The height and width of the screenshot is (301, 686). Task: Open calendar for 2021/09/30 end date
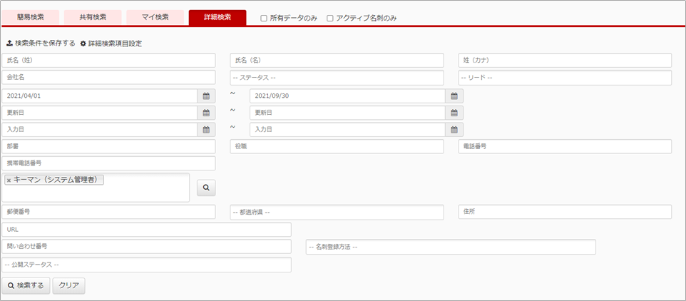pyautogui.click(x=454, y=96)
